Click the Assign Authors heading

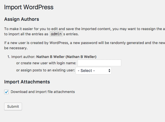[22, 19]
